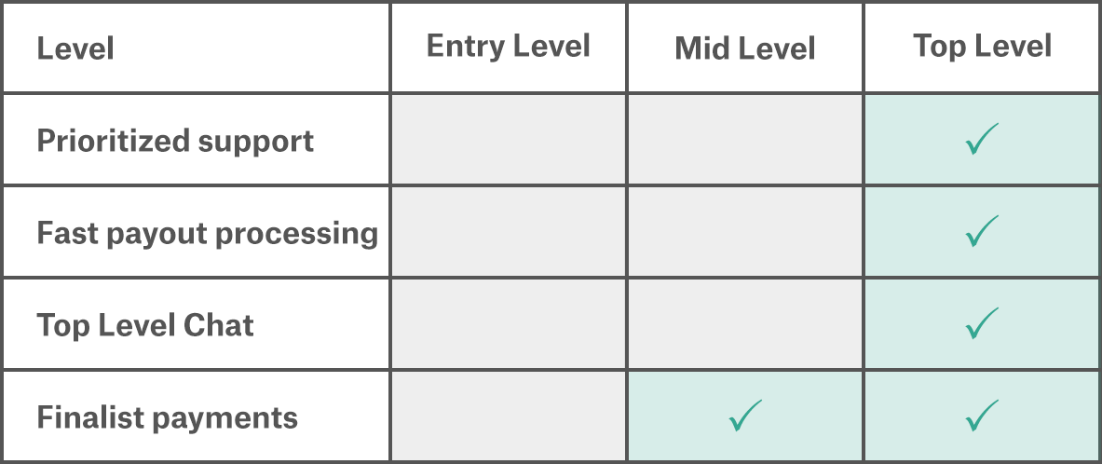Viewport: 1102px width, 464px height.
Task: Select the Top Level column header
Action: 982,46
